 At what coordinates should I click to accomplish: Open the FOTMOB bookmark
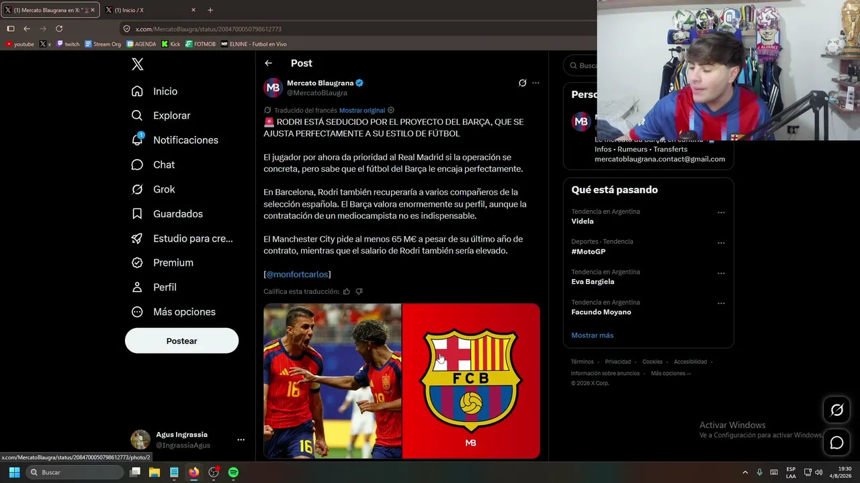200,44
